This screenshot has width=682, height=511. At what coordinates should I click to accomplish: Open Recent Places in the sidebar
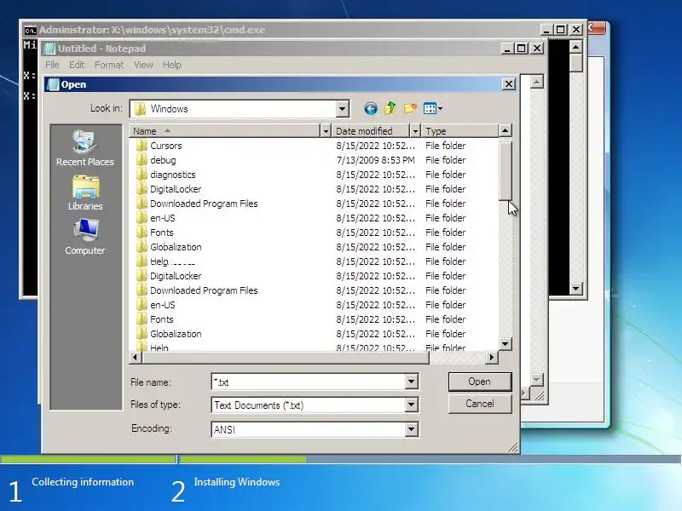(84, 148)
